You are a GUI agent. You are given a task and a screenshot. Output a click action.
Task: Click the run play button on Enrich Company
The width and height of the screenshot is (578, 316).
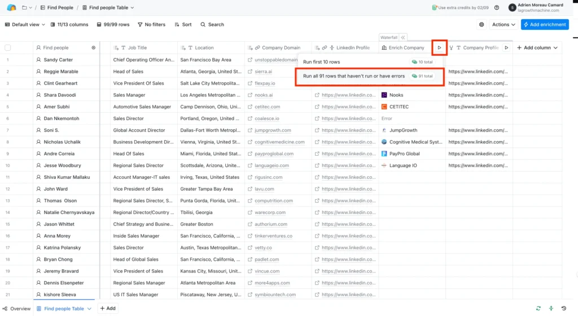(439, 48)
